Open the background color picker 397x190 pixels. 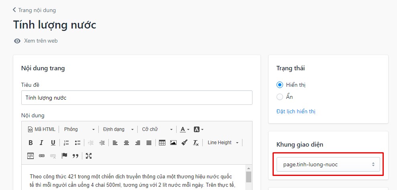(198, 129)
